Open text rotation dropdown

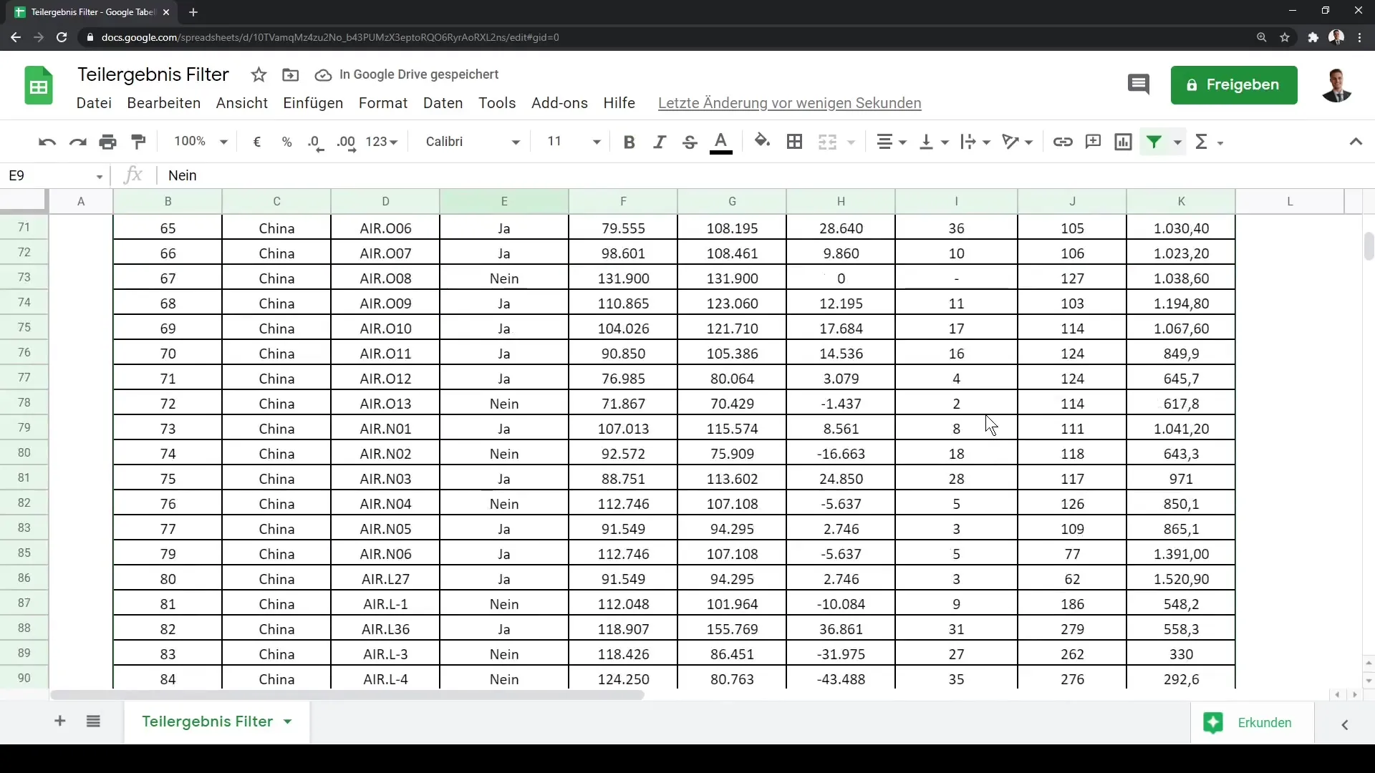point(1017,142)
